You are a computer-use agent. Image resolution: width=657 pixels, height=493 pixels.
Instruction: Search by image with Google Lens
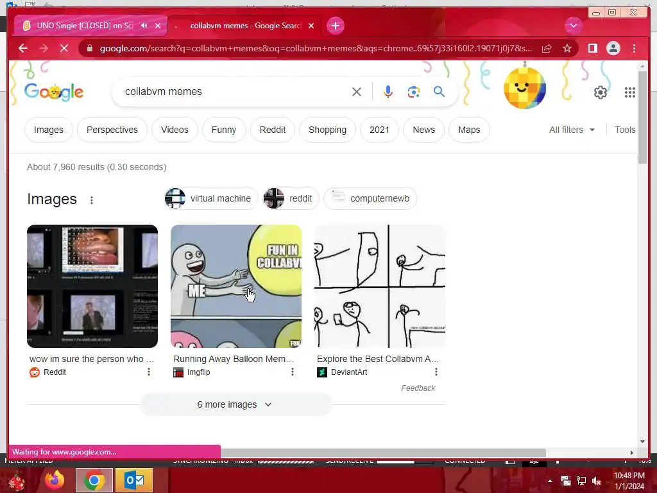414,92
